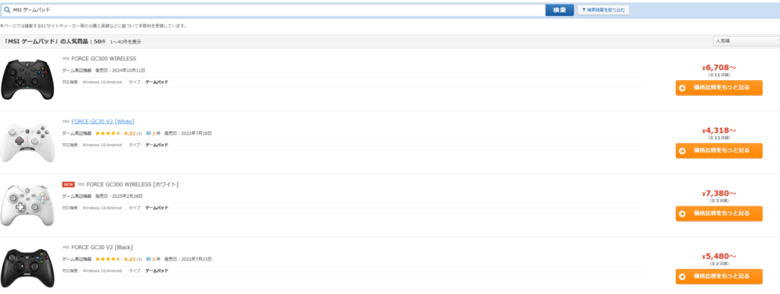Open FORCE GC300 WIRELESS [ホワイト] title
This screenshot has width=780, height=294.
[x=133, y=184]
